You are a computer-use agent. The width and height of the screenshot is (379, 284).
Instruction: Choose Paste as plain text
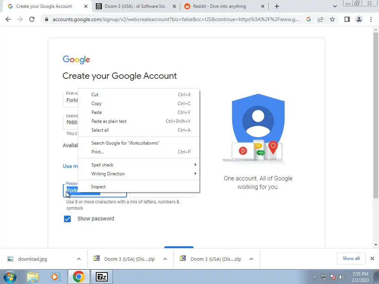139,121
